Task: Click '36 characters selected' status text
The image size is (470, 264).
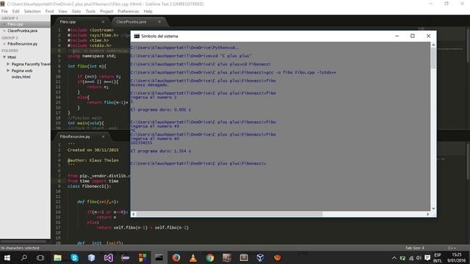Action: point(20,248)
